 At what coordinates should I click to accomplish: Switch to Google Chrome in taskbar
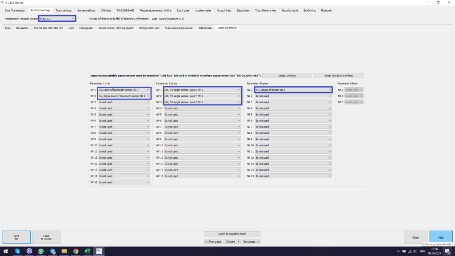coord(76,252)
